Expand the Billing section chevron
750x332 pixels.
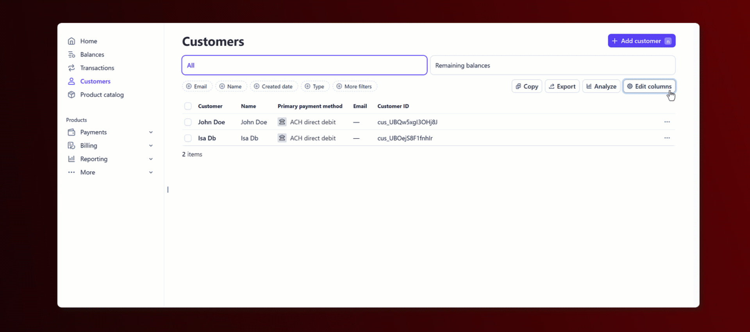(x=151, y=146)
